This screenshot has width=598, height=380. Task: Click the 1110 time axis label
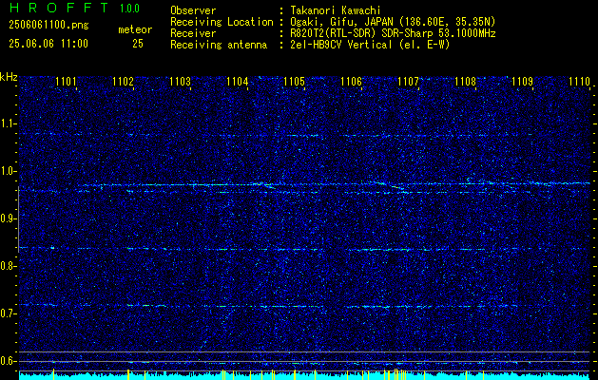click(579, 81)
